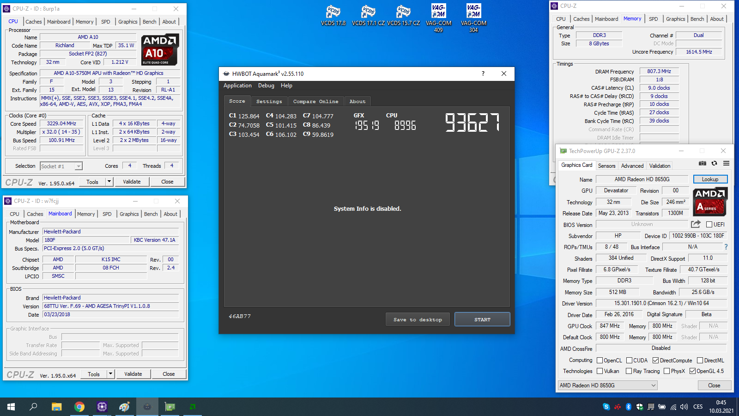Click the taskbar clock showing 0:45
Image resolution: width=739 pixels, height=416 pixels.
pyautogui.click(x=721, y=403)
